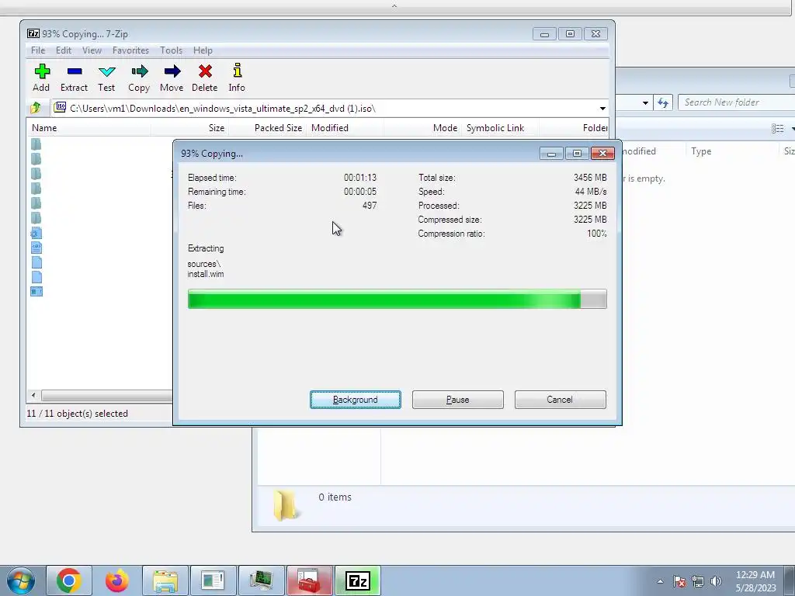Minimize the 93% Copying progress dialog
This screenshot has height=596, width=795.
click(551, 153)
